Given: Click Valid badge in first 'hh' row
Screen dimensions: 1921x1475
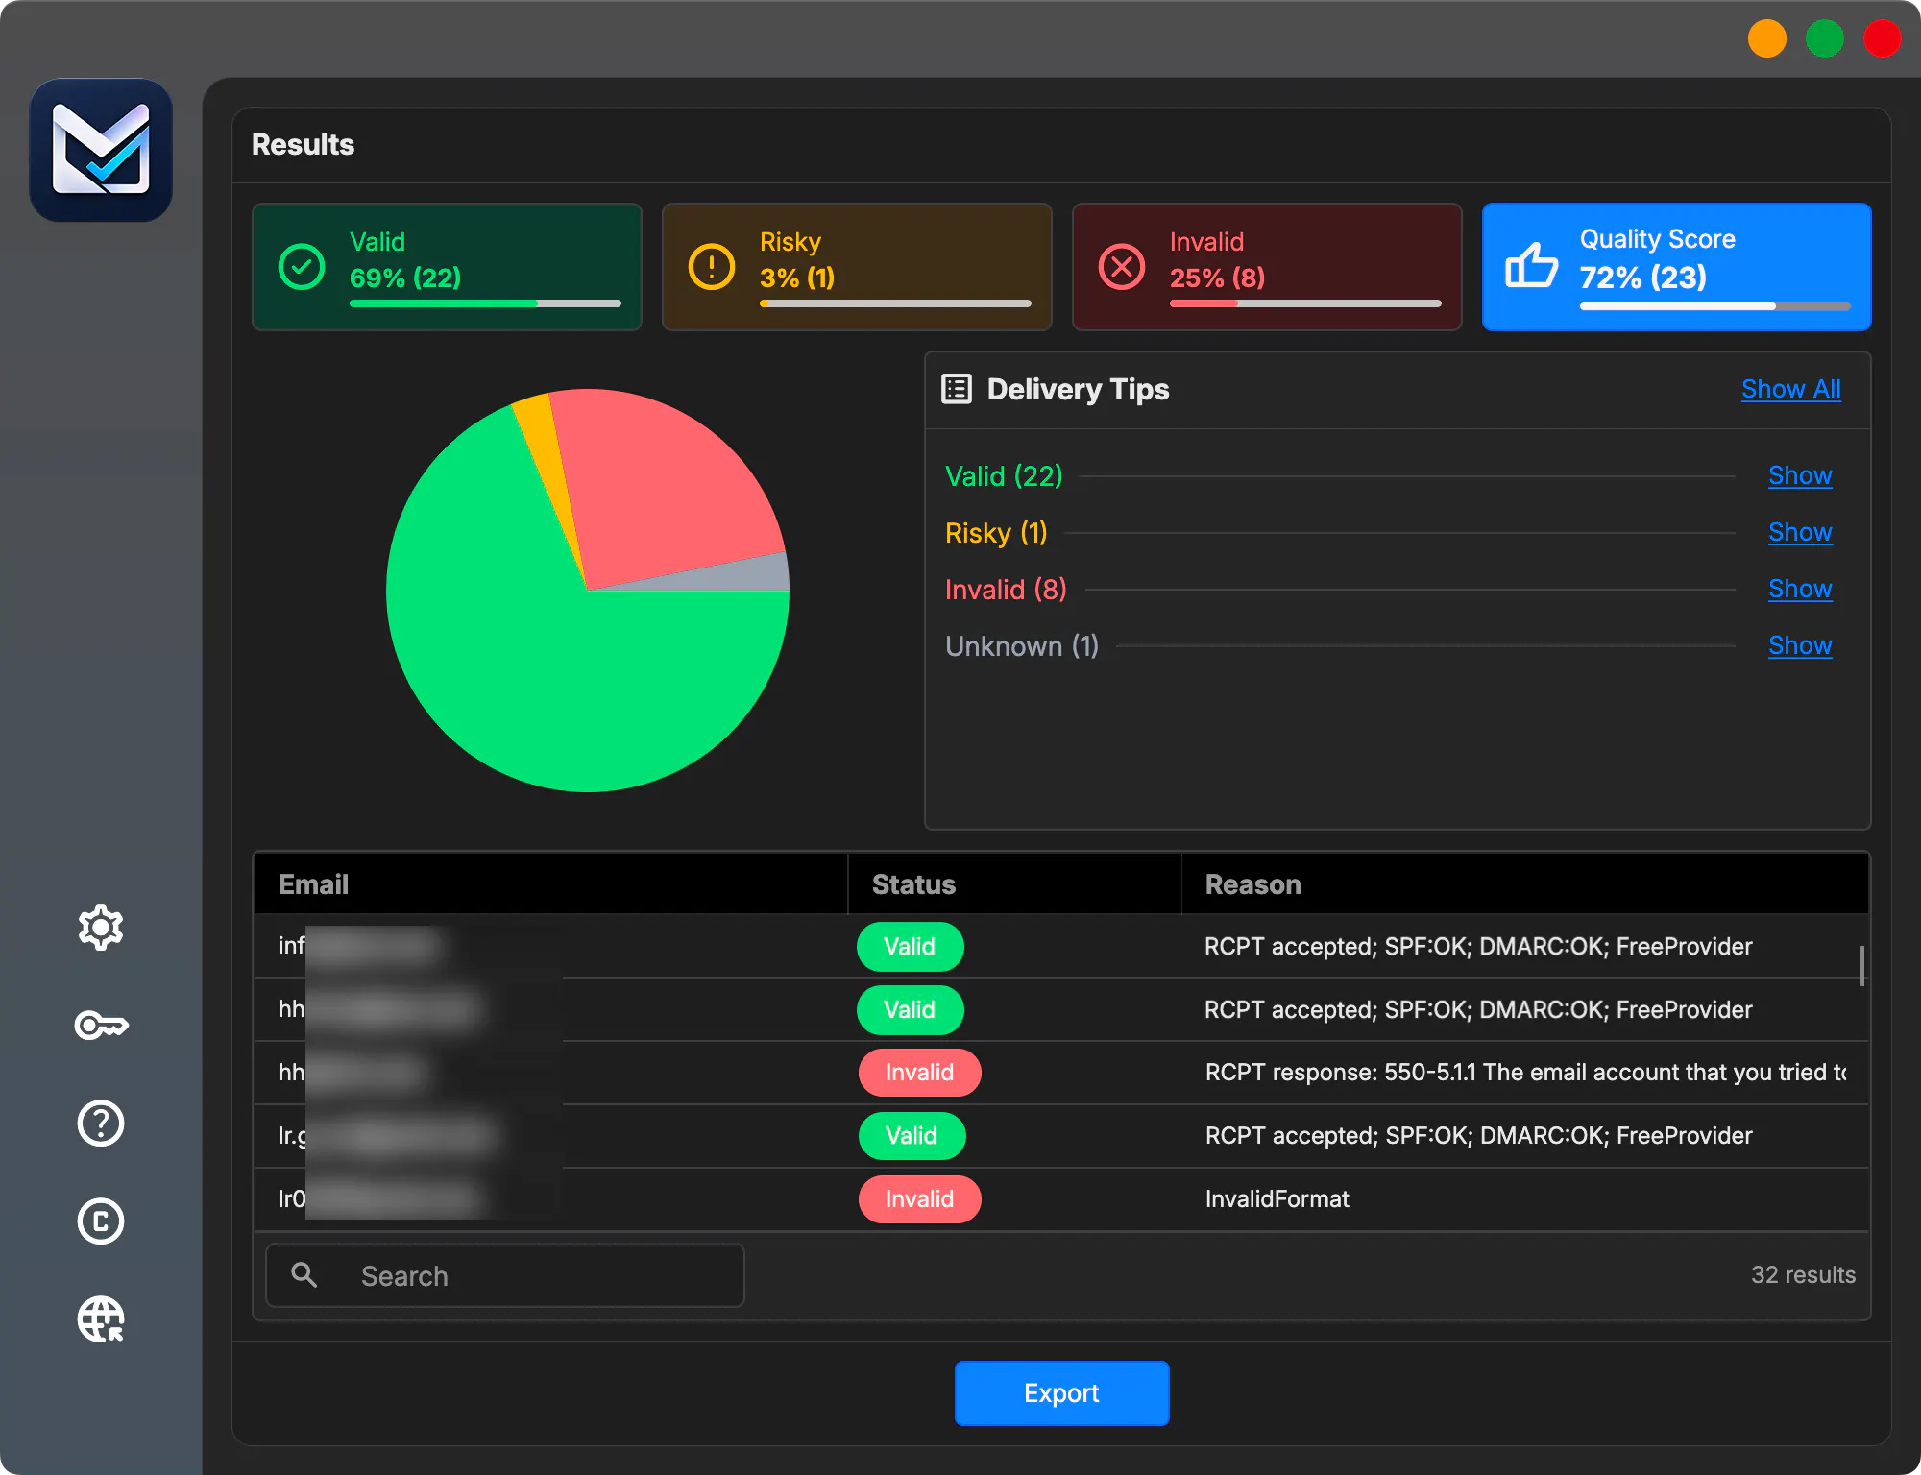Looking at the screenshot, I should [910, 1010].
